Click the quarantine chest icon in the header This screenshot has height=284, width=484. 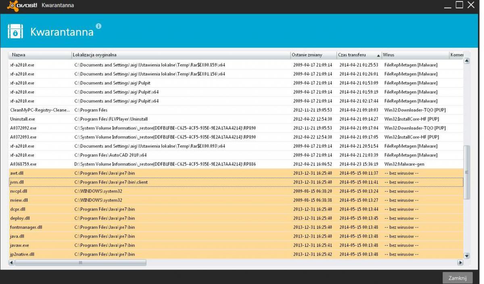click(x=15, y=32)
